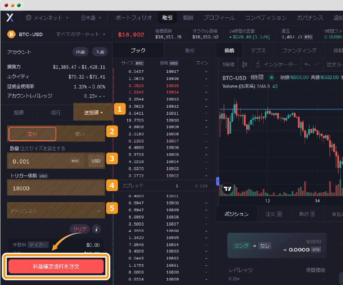Screen dimensions: 343x285
Task: Toggle the green status dot beside 1時間 in the chart legend
Action: click(x=272, y=77)
